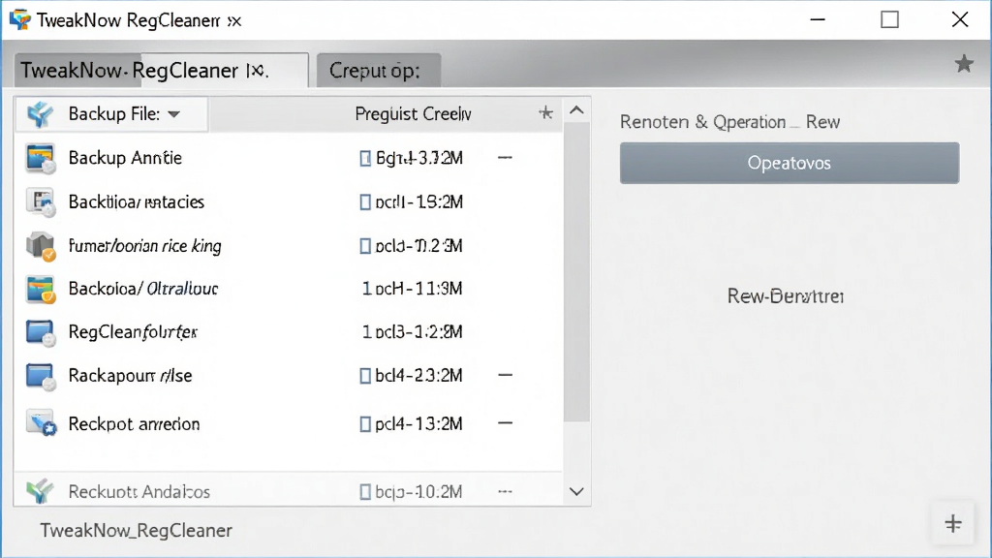Toggle checkbox beside Bgı+I-3.7.2M
Screen dimensions: 992x558
click(365, 158)
